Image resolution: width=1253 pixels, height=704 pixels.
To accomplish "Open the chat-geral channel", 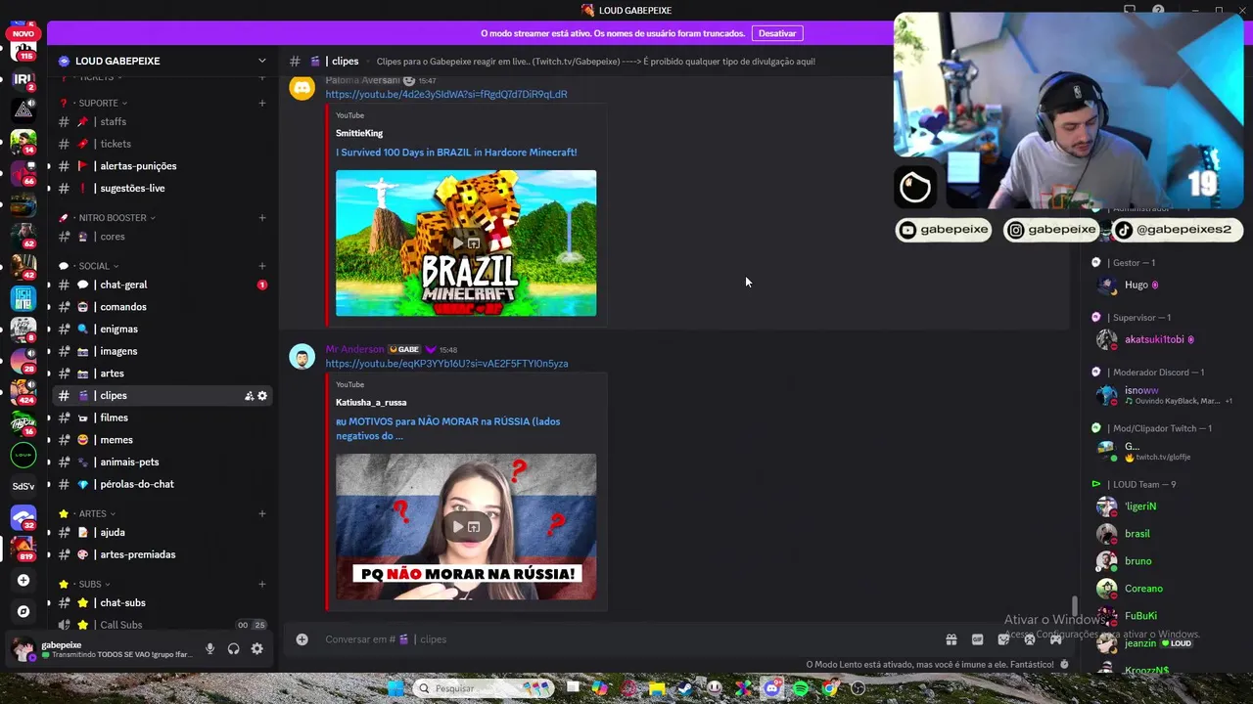I will (162, 285).
